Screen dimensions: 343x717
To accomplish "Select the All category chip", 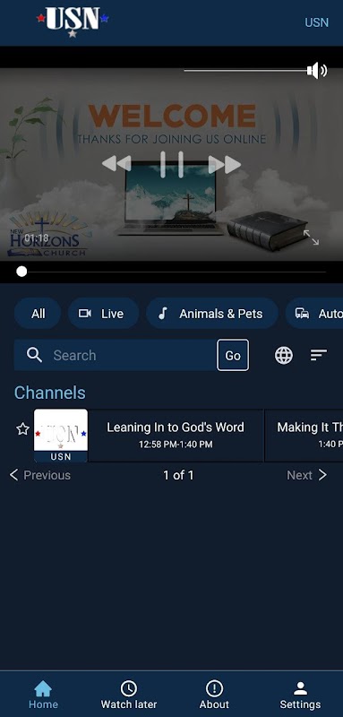I will 38,313.
